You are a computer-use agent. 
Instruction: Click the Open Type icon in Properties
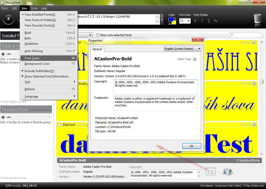click(195, 59)
